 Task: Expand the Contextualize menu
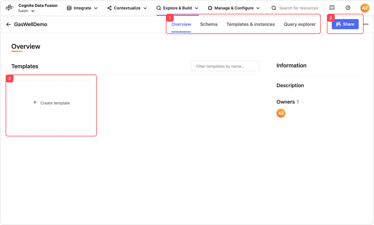click(x=127, y=8)
